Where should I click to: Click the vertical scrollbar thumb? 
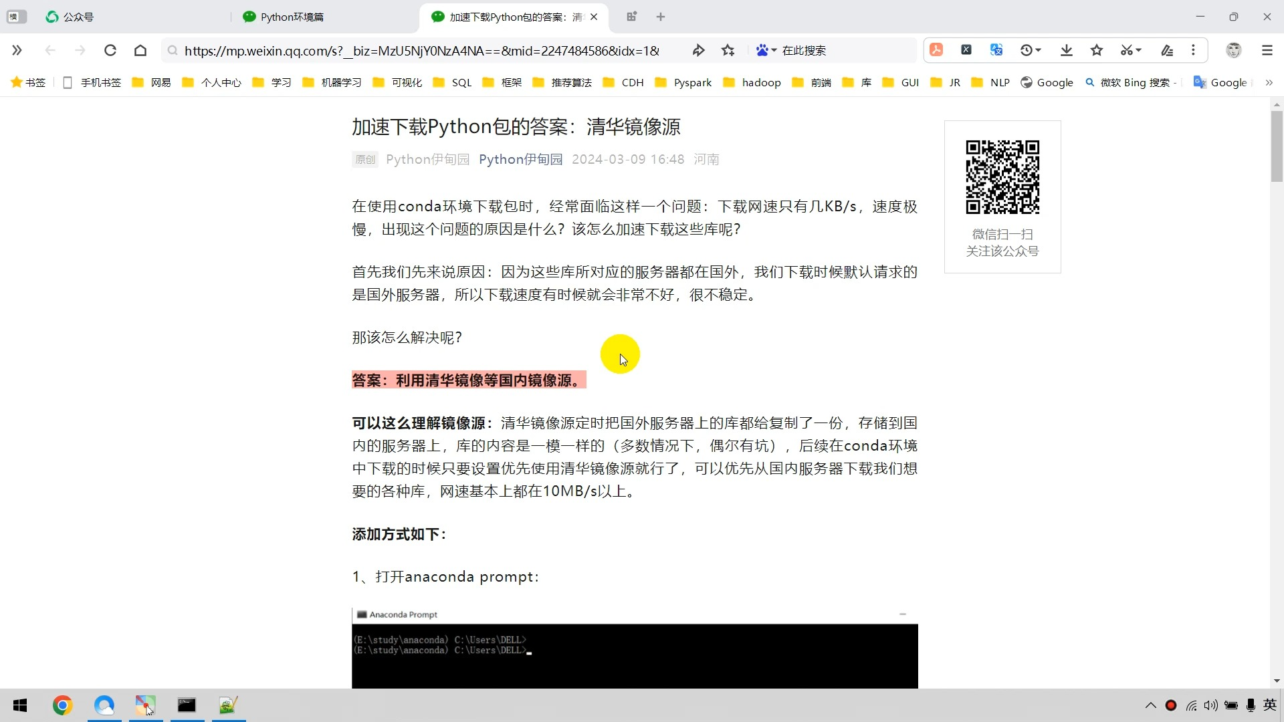(x=1277, y=146)
